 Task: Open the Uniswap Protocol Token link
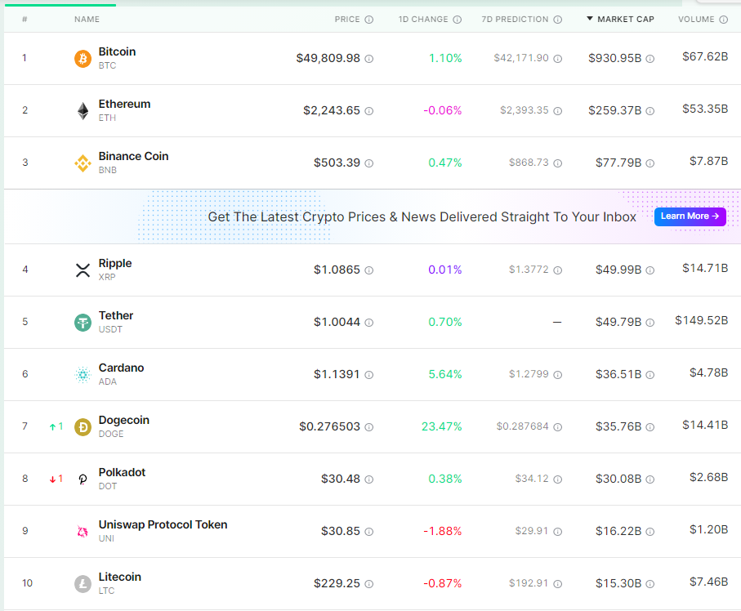(163, 524)
